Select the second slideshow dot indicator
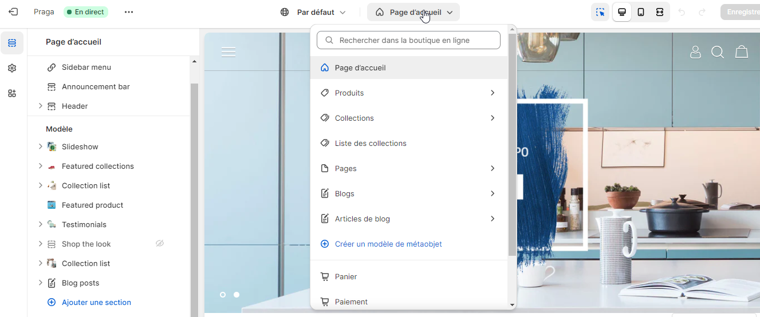Viewport: 760px width, 317px height. [237, 295]
